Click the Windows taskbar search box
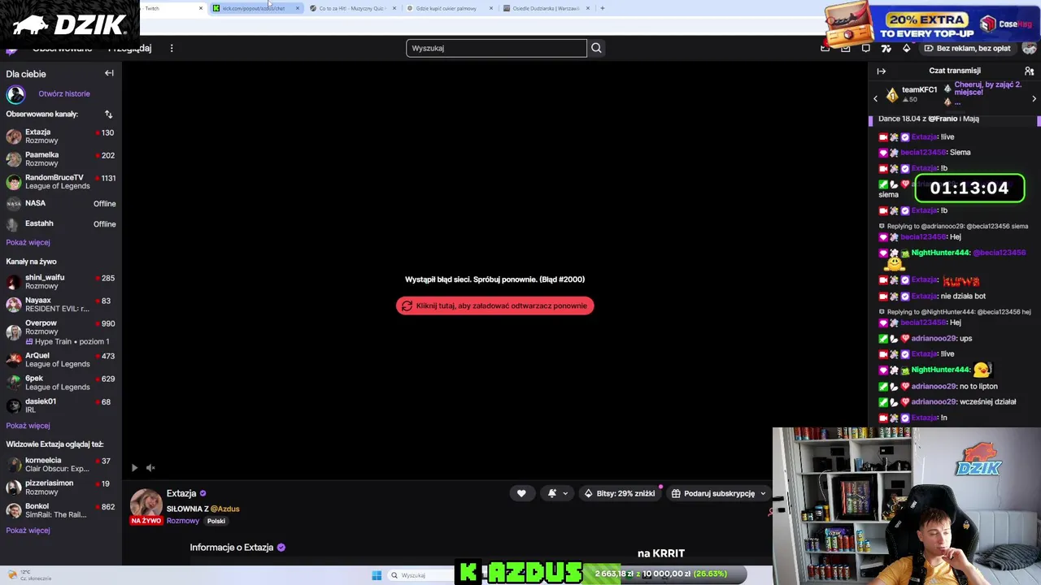The height and width of the screenshot is (585, 1041). [423, 575]
